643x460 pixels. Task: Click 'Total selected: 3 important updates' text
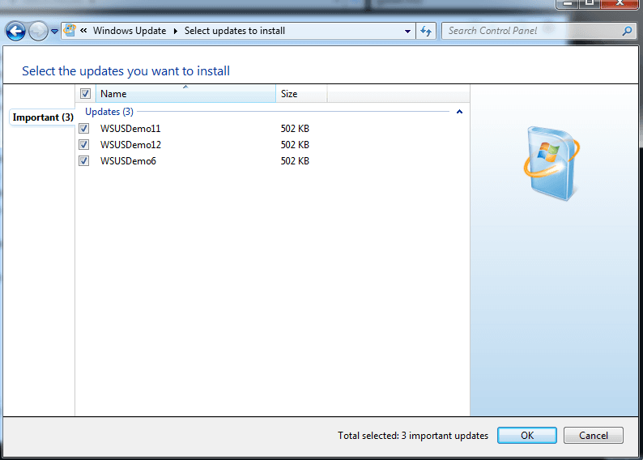[x=413, y=436]
